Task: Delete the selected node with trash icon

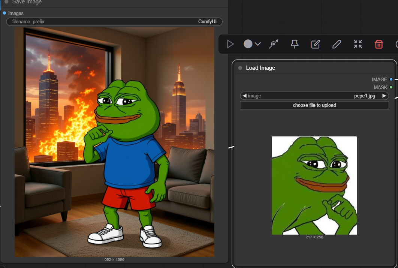Action: pyautogui.click(x=379, y=44)
